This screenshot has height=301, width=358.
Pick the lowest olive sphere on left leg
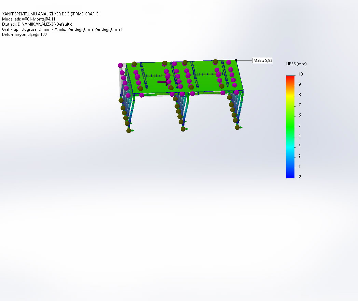tap(129, 130)
